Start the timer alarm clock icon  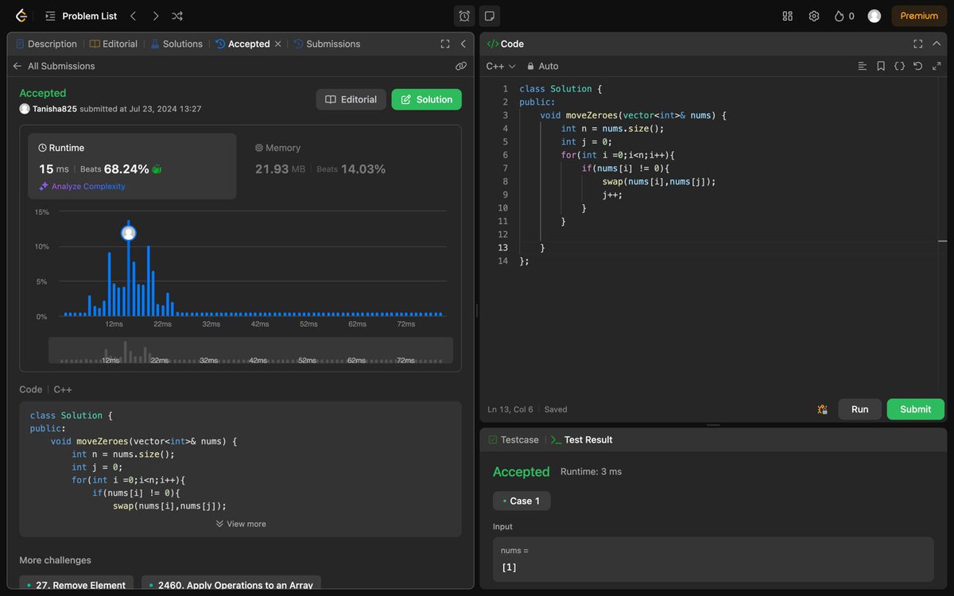coord(464,16)
